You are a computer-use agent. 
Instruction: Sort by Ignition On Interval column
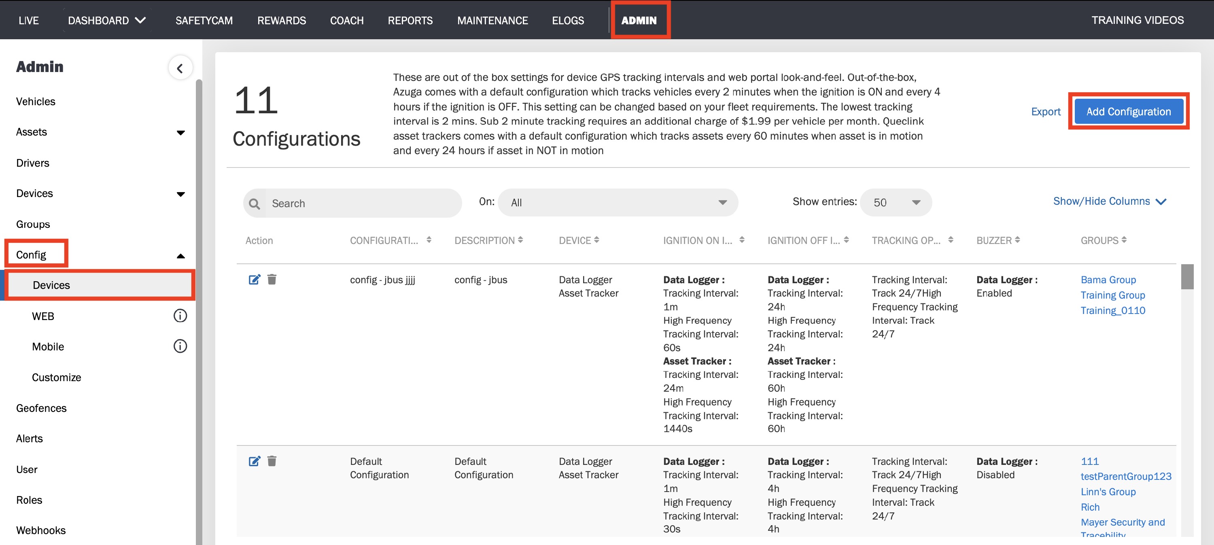(x=742, y=240)
